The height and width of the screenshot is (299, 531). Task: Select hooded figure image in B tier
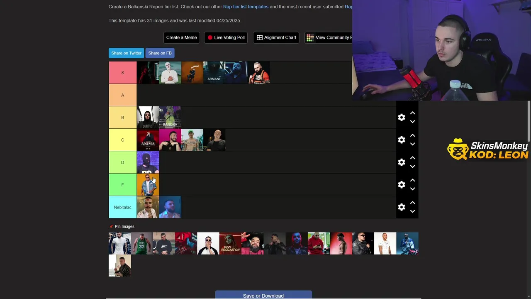point(148,118)
